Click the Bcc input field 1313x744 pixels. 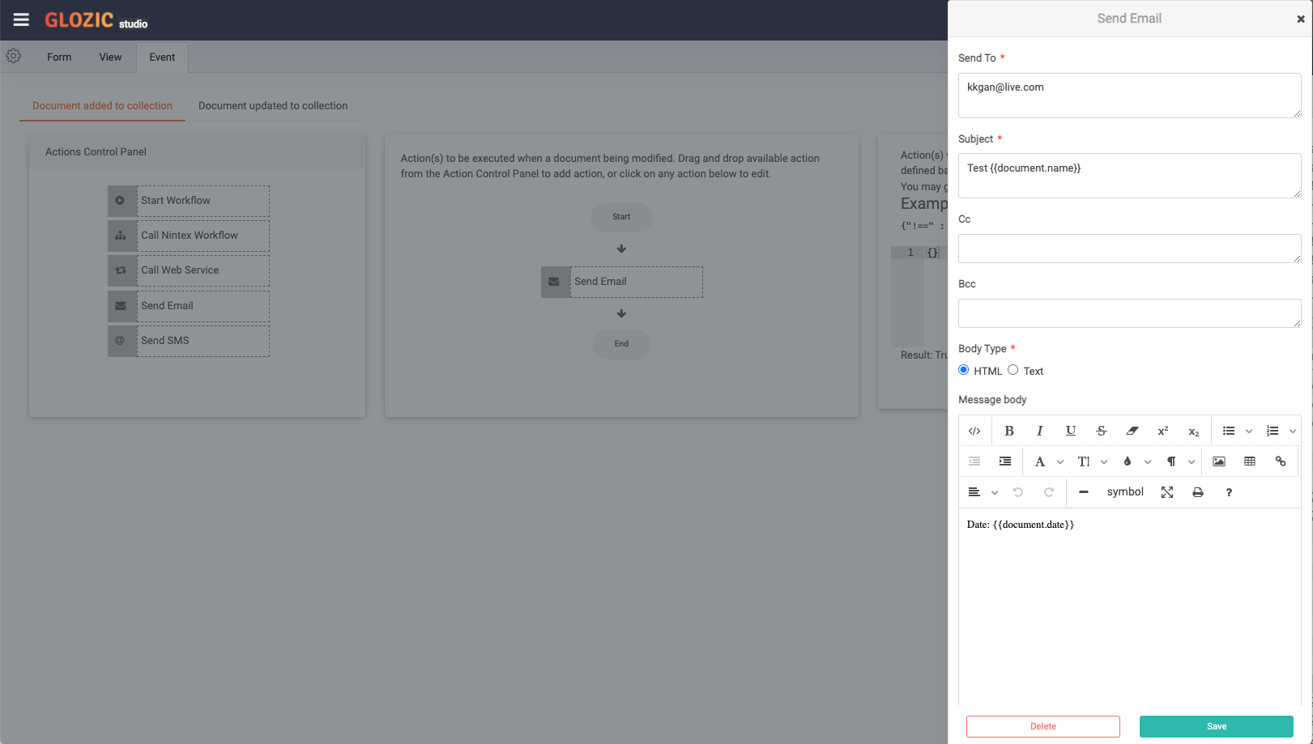(x=1129, y=313)
